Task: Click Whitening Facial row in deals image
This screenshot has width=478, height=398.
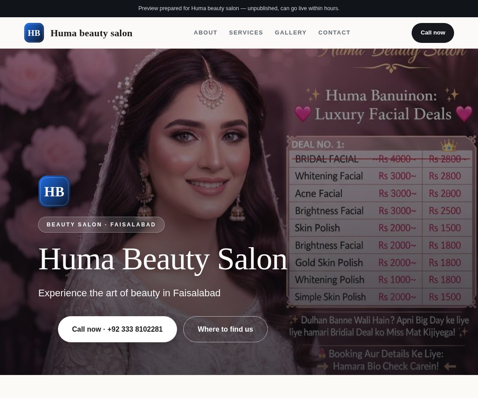Action: tap(381, 176)
